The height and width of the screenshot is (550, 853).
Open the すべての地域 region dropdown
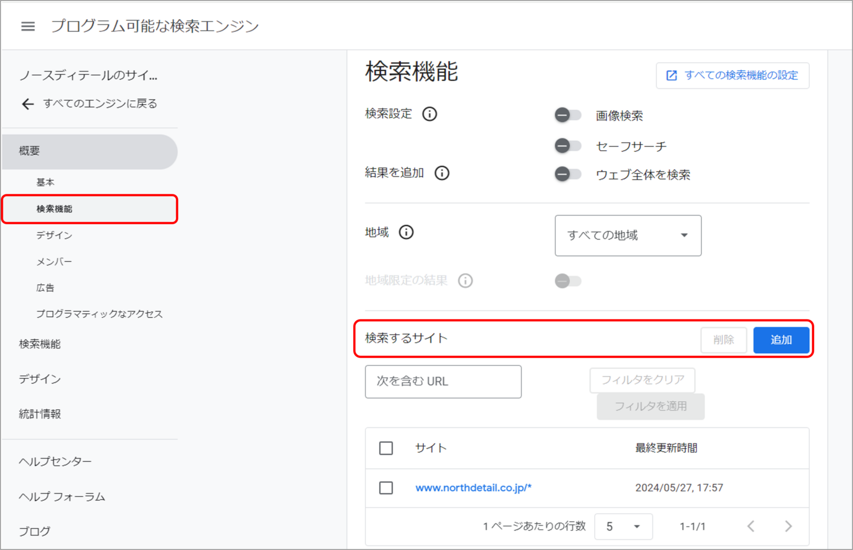tap(628, 236)
